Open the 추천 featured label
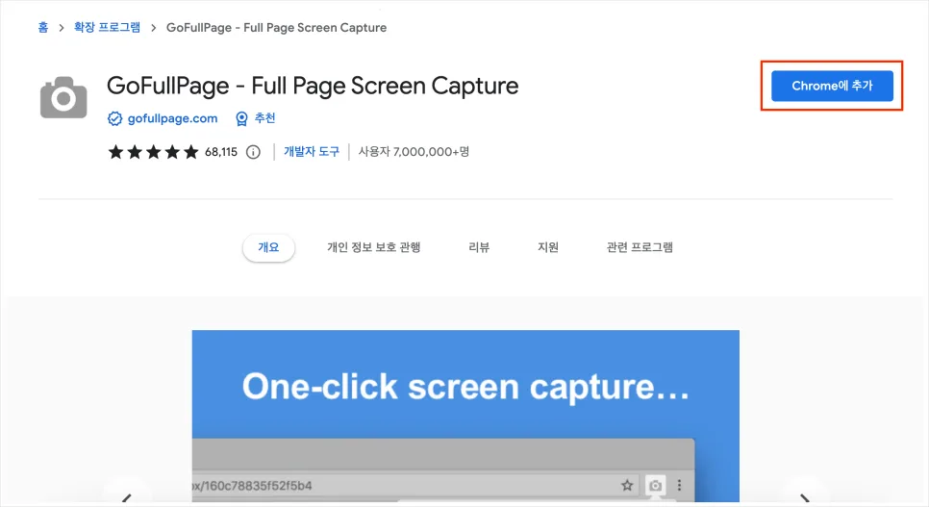 click(x=264, y=118)
